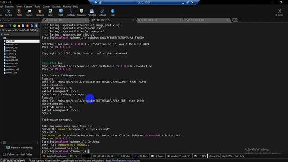
Task: Open the Settings menu
Action: pos(56,6)
